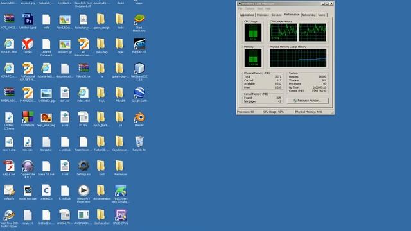The height and width of the screenshot is (231, 411).
Task: Select the Recycle Bin icon
Action: tap(139, 143)
